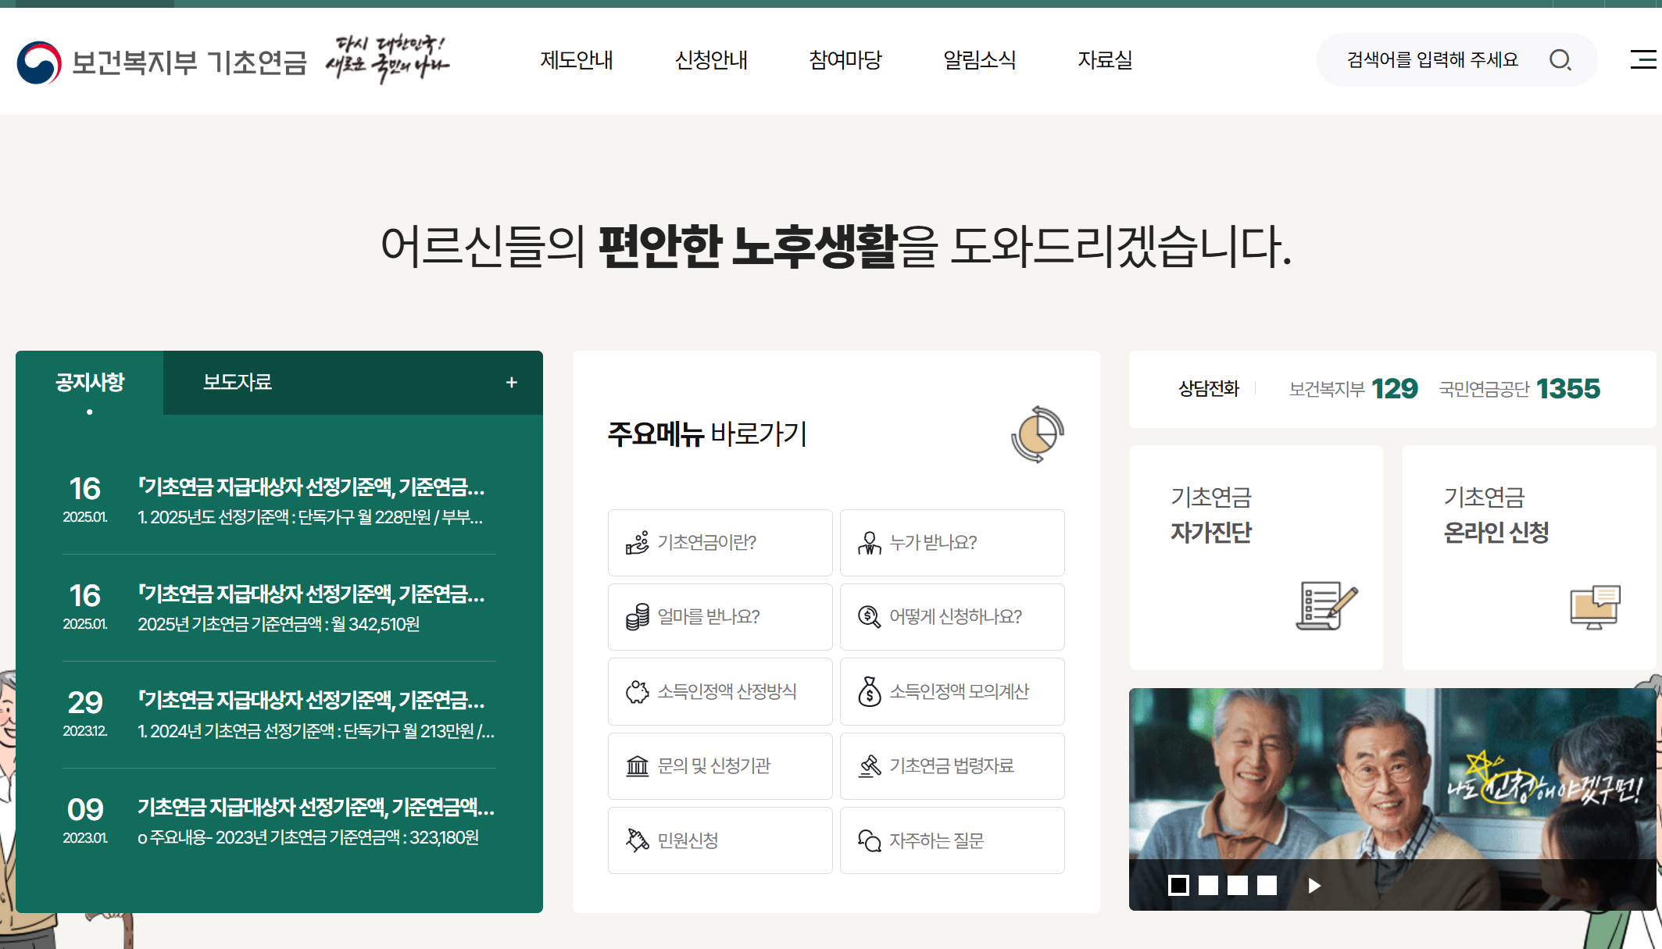Click the 민원신청 megaphone icon
The image size is (1662, 949).
[x=638, y=840]
